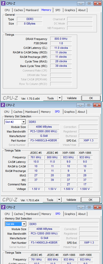Image resolution: width=103 pixels, height=264 pixels.
Task: Click Part Number field in Slot #4 window
Action: pos(44,243)
